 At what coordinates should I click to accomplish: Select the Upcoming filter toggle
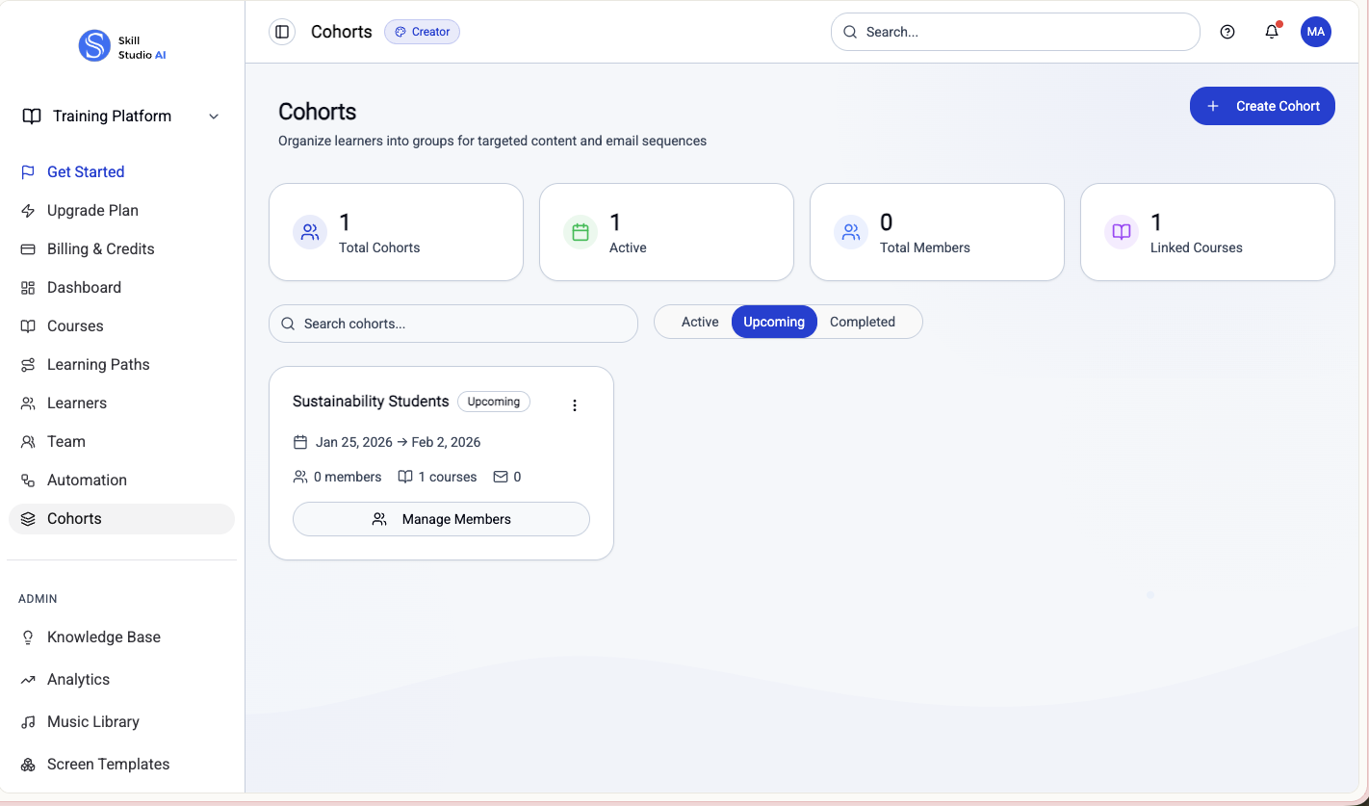pos(773,322)
